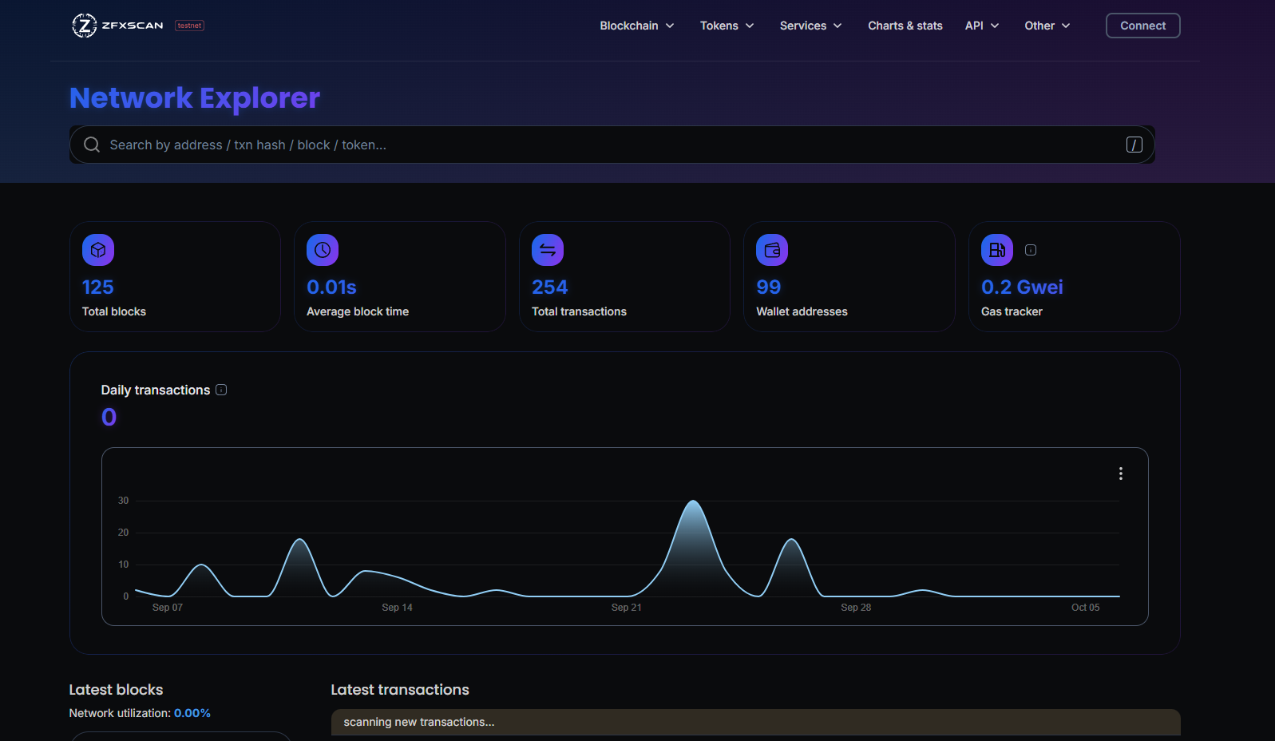Click the slash shortcut key in search bar
Viewport: 1275px width, 741px height.
[1134, 145]
